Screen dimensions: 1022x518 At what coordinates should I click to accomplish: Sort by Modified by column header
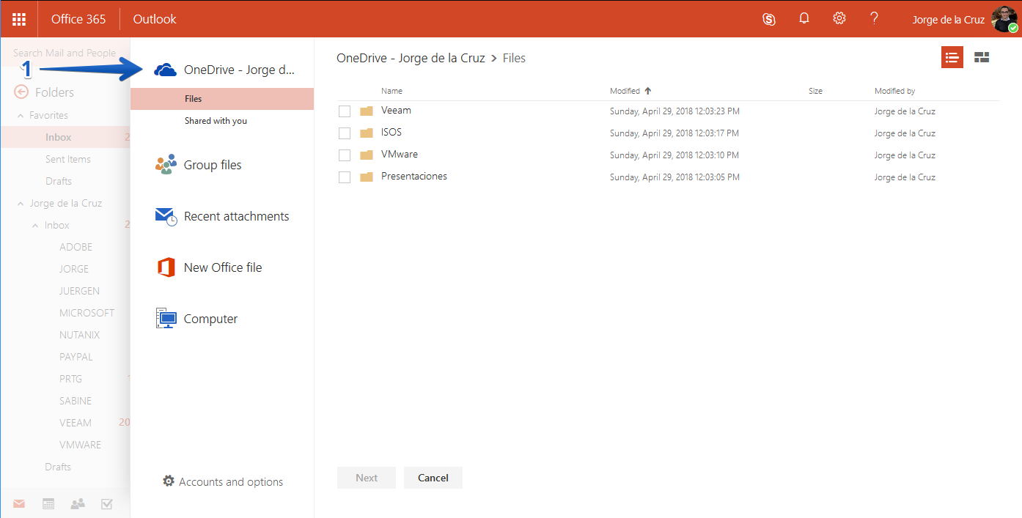894,91
